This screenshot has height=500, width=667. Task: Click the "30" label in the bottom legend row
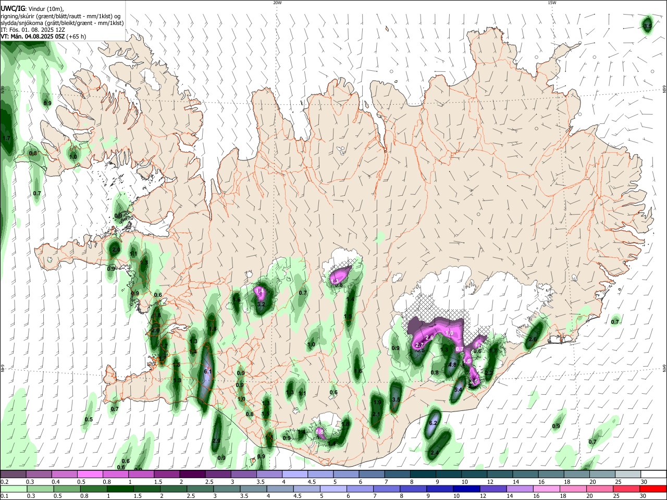[644, 496]
